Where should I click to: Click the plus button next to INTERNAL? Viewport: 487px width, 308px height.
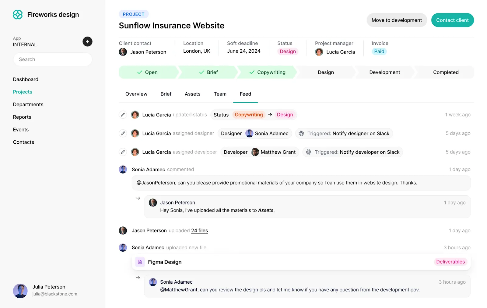tap(87, 41)
